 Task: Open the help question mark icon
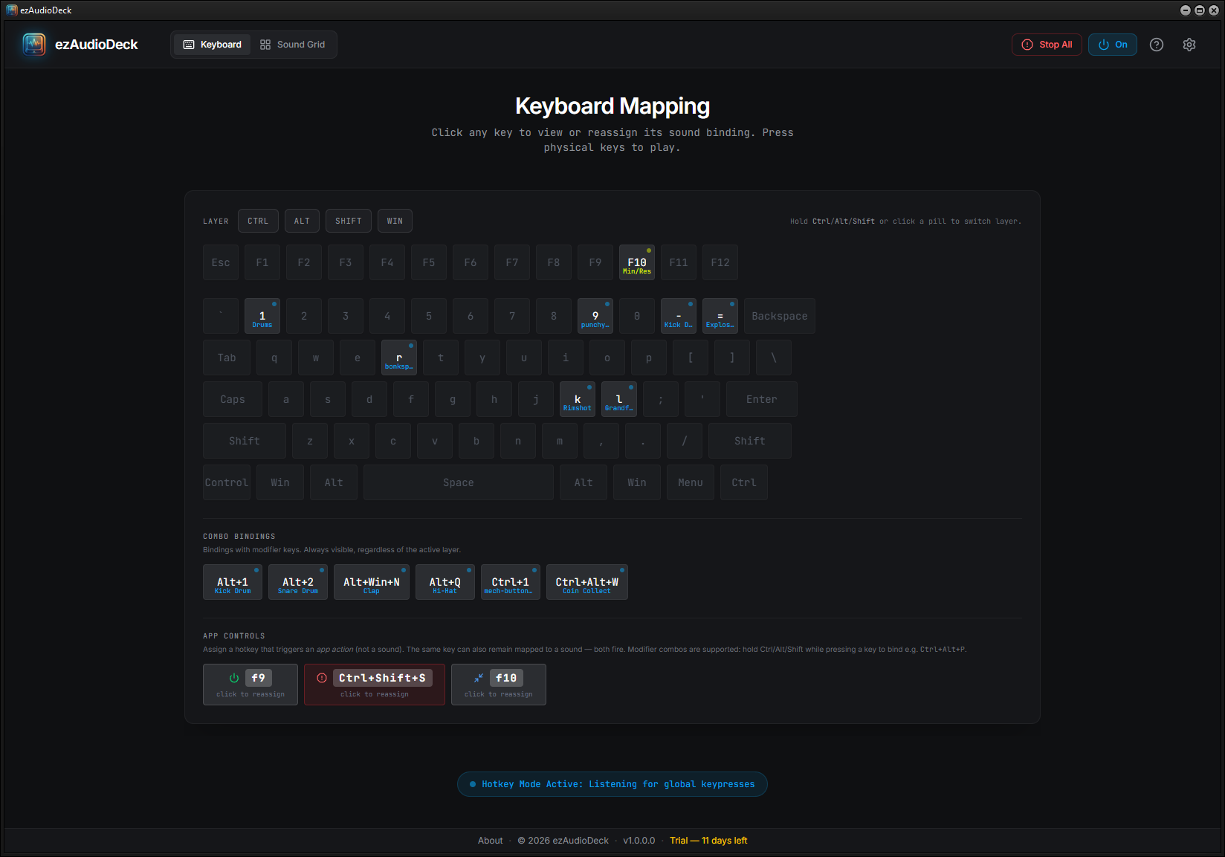(1156, 45)
